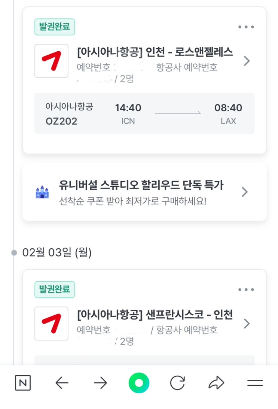This screenshot has width=278, height=409.
Task: Tap the Asiana logo on Los Angeles flight
Action: point(51,61)
